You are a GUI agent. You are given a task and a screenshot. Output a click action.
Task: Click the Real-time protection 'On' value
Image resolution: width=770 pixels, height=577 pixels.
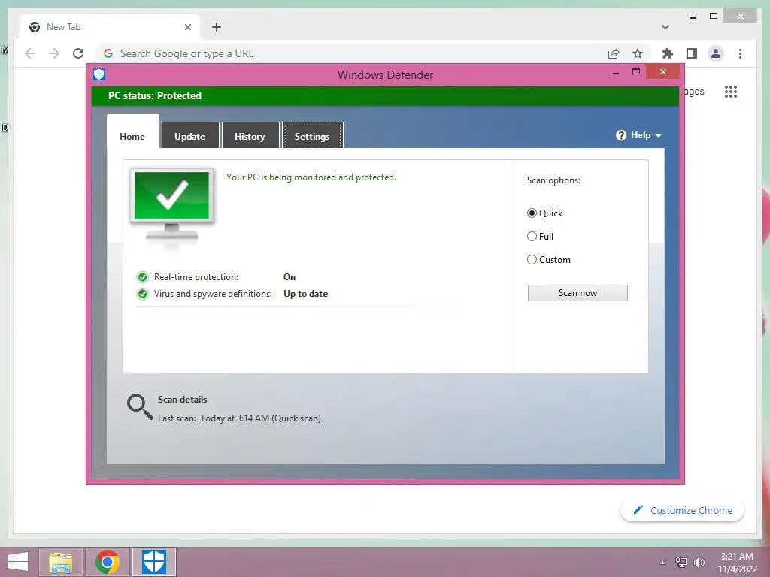pos(290,277)
